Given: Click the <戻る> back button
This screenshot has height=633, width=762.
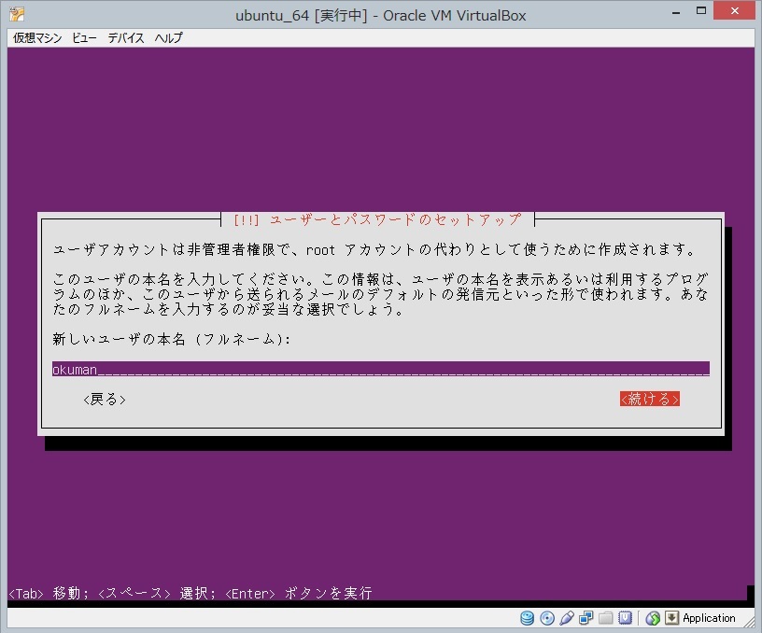Looking at the screenshot, I should [105, 400].
